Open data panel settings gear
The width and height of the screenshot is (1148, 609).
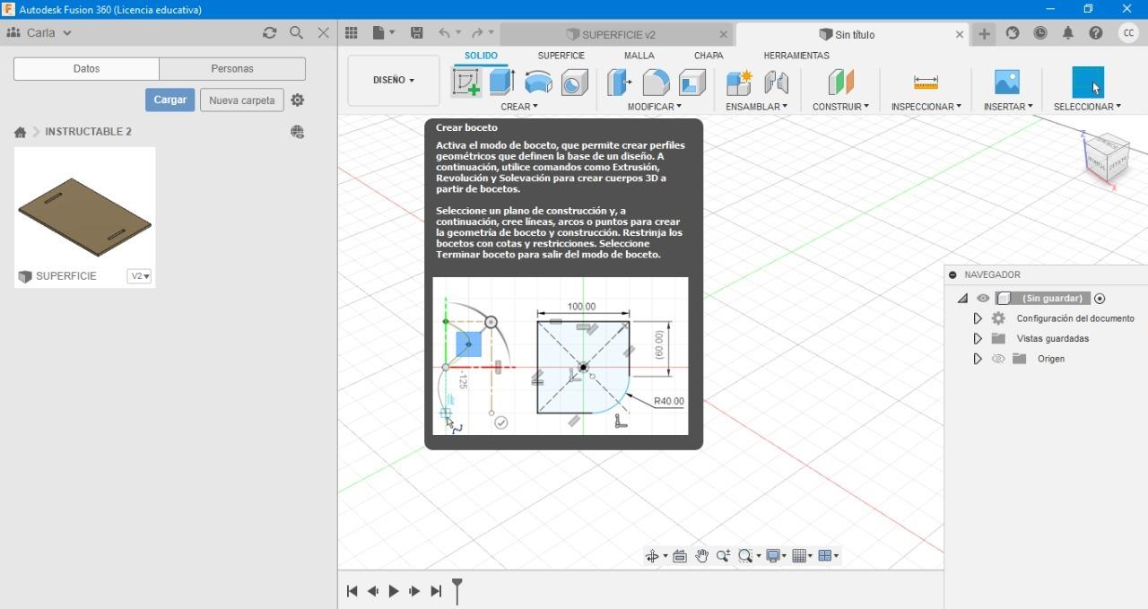[298, 100]
